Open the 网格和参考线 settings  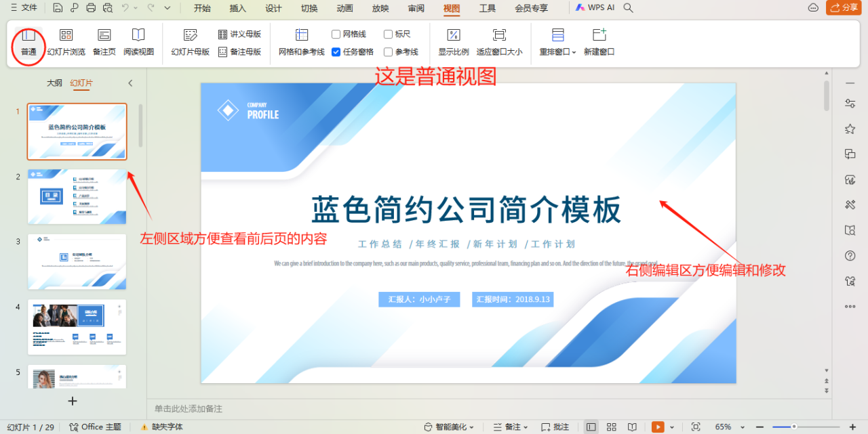click(302, 36)
